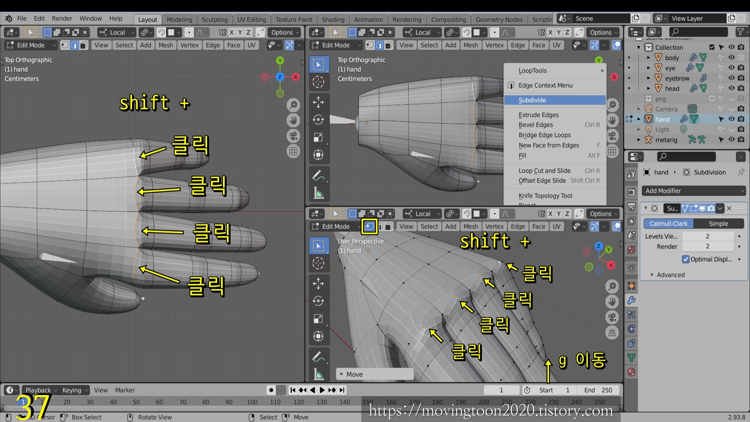Toggle render camera icon for hand object

click(741, 119)
